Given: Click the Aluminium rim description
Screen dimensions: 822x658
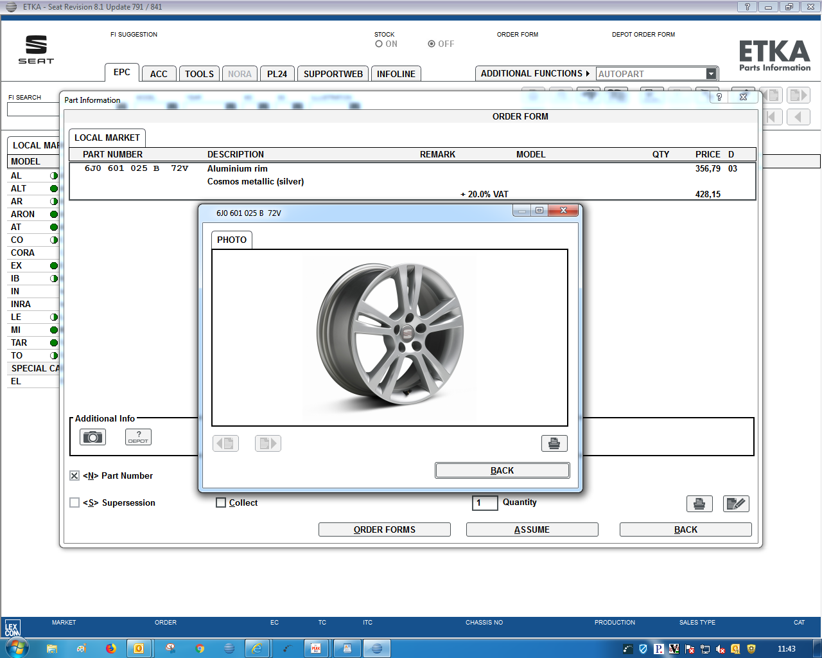Looking at the screenshot, I should tap(238, 168).
